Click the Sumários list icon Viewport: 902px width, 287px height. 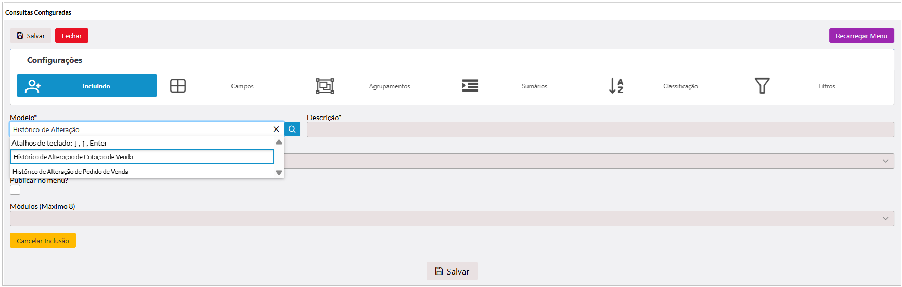(470, 86)
